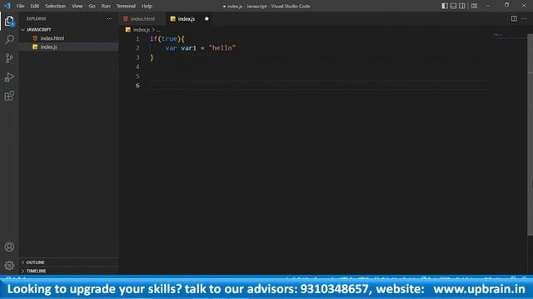
Task: Click the "hello" string on line 2
Action: pyautogui.click(x=222, y=48)
